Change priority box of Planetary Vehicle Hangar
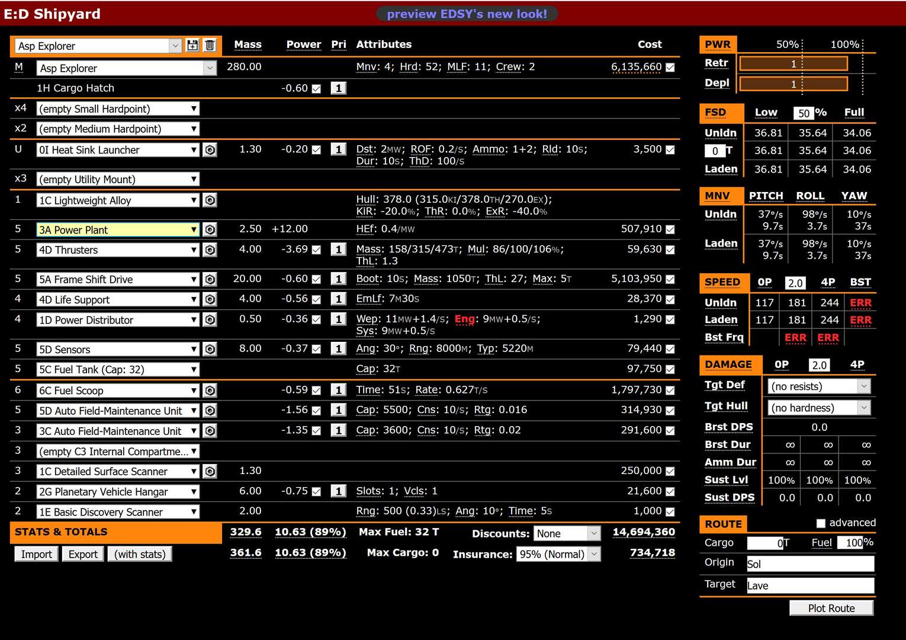Image resolution: width=906 pixels, height=640 pixels. tap(338, 491)
